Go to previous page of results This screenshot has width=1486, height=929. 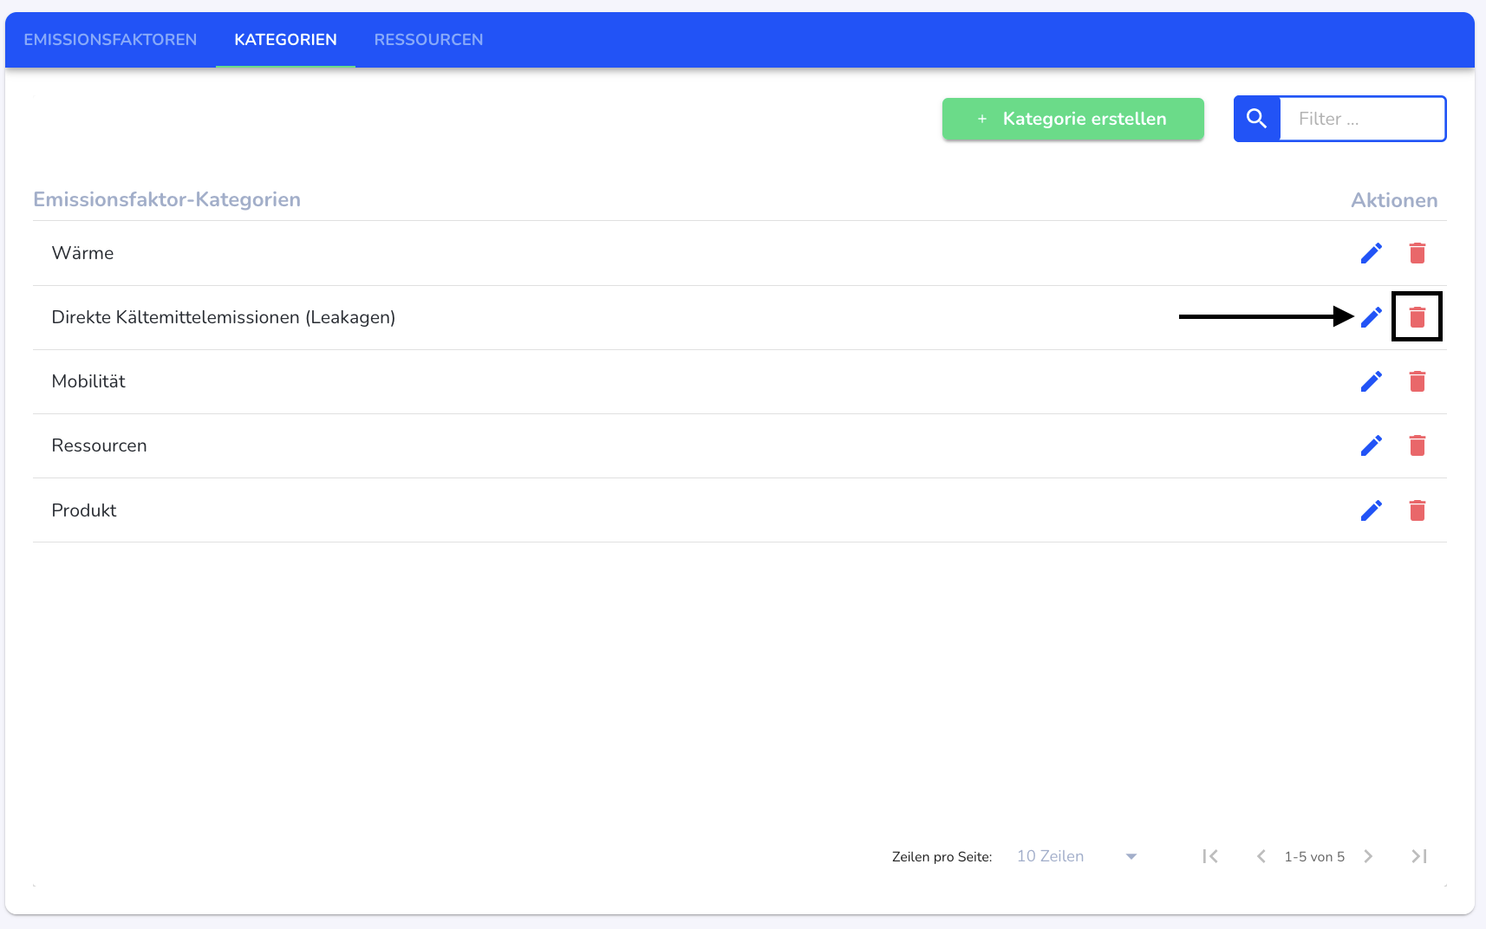[x=1261, y=856]
